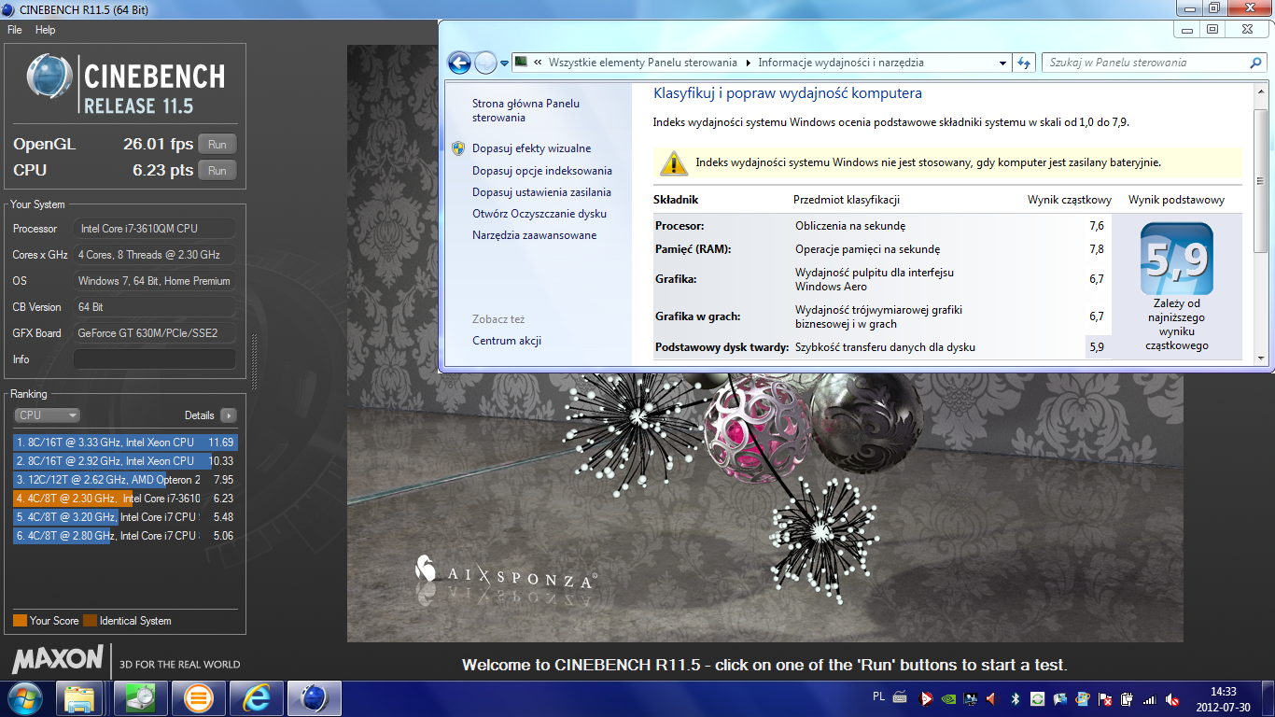The width and height of the screenshot is (1275, 717).
Task: Refresh the Control Panel page
Action: pyautogui.click(x=1024, y=63)
